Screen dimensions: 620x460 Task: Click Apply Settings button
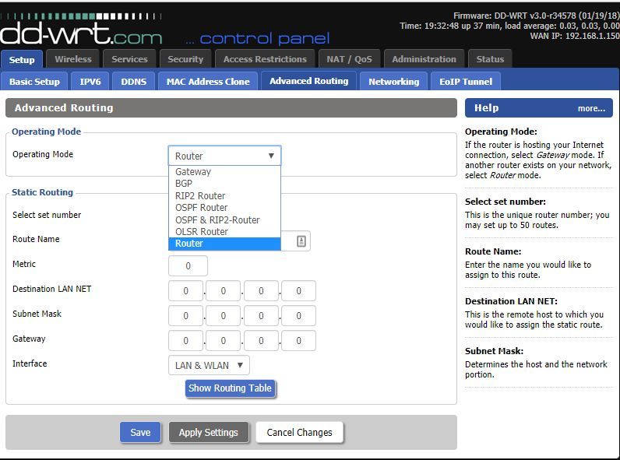point(209,432)
